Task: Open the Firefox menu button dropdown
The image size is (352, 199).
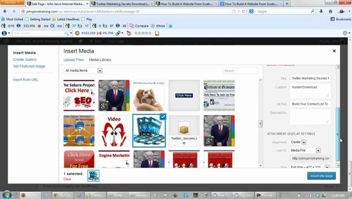Action: click(12, 2)
